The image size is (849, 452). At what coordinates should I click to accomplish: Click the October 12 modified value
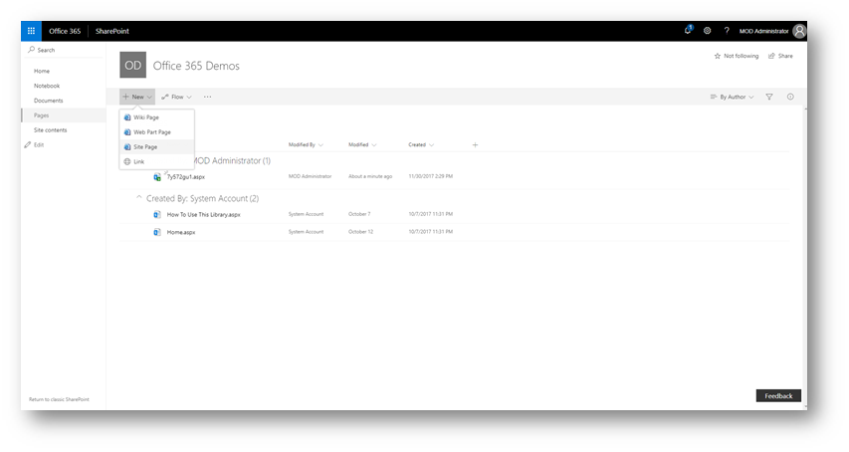point(360,232)
